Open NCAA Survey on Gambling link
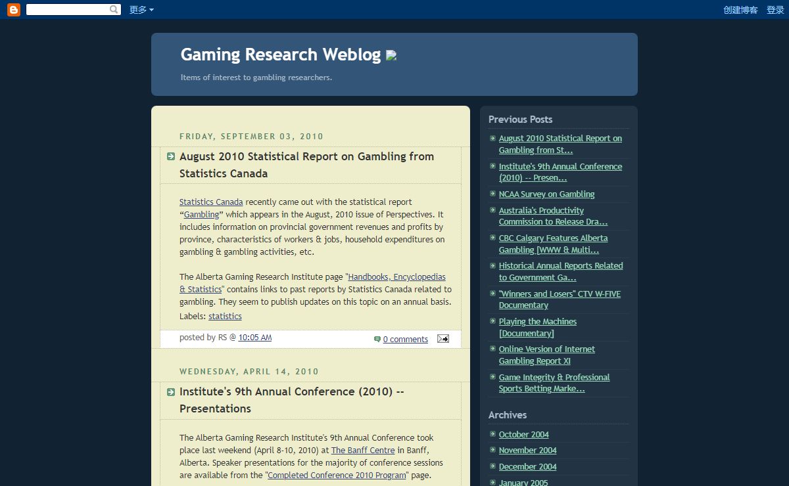This screenshot has width=789, height=486. click(x=546, y=194)
